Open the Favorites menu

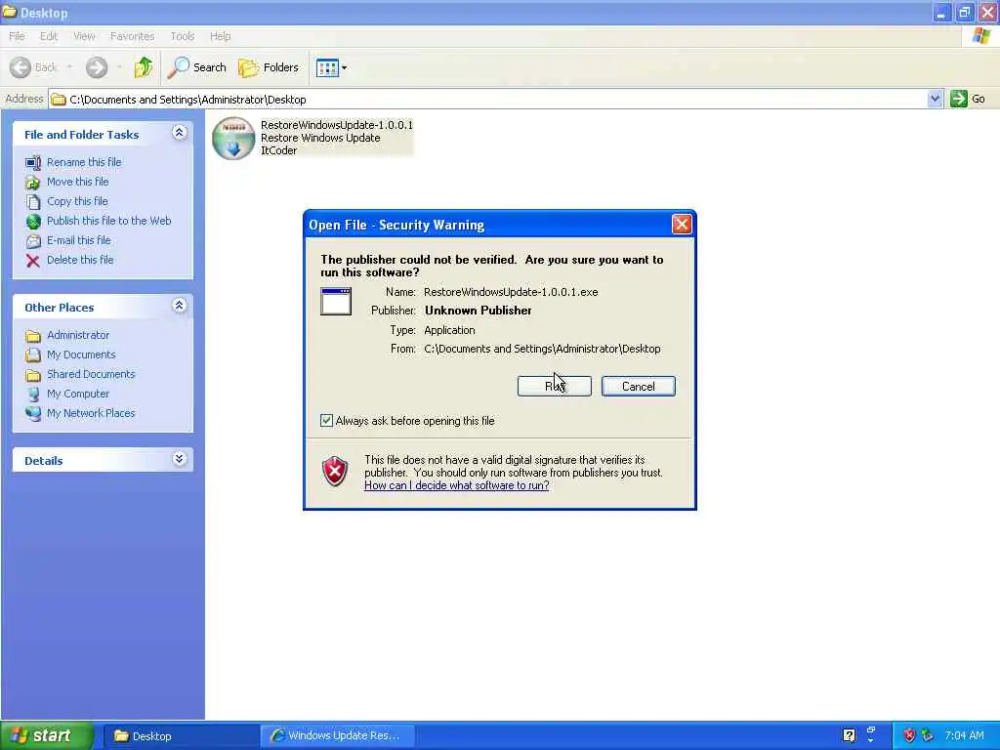[132, 36]
